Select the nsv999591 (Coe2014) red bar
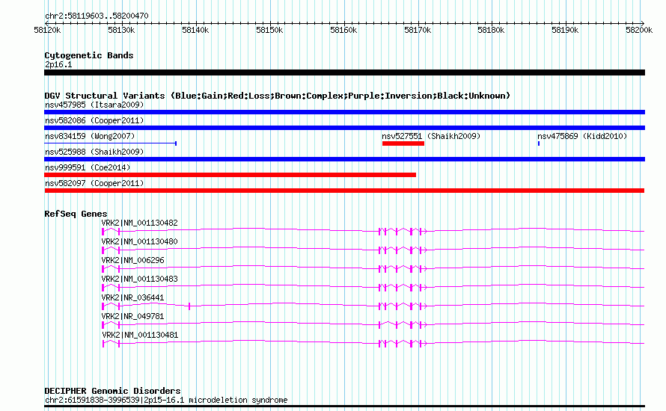This screenshot has height=411, width=666. tap(230, 175)
